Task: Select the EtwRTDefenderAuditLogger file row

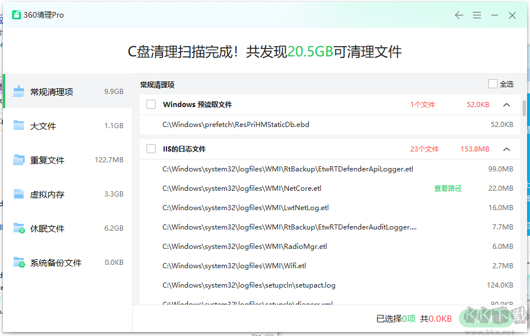Action: (x=329, y=227)
